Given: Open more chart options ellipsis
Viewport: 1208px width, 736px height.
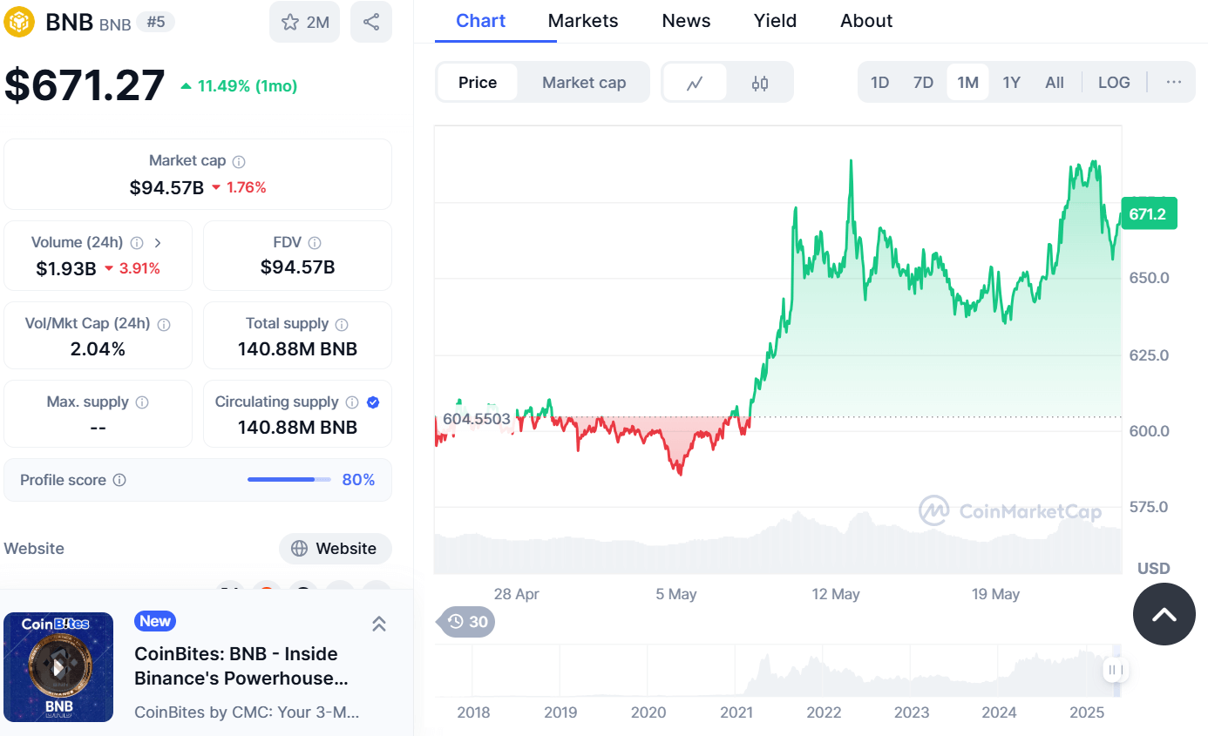Looking at the screenshot, I should coord(1174,83).
